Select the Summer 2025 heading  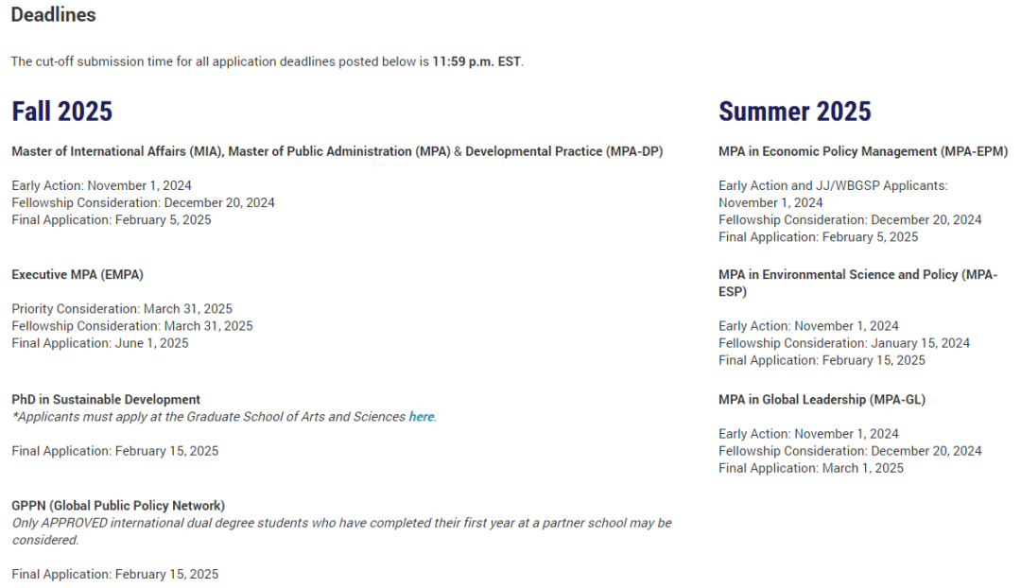(x=794, y=112)
